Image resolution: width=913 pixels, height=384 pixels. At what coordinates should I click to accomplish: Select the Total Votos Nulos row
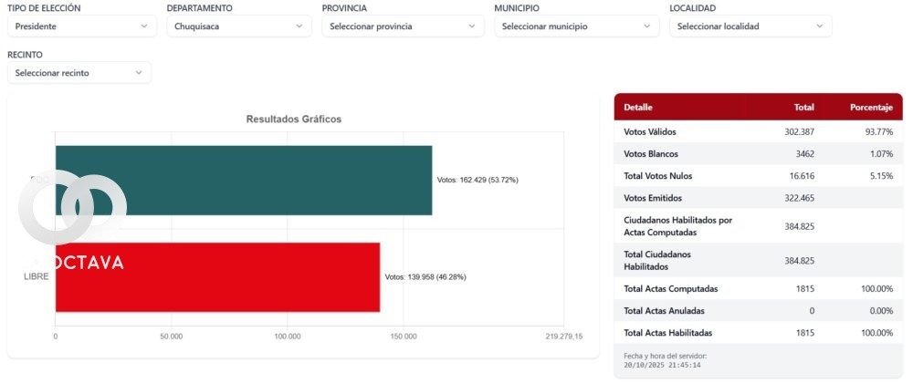[758, 176]
